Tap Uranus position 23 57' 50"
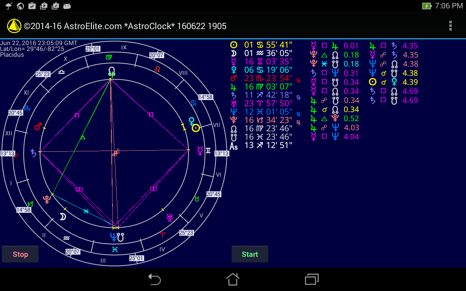The image size is (466, 291). click(261, 104)
